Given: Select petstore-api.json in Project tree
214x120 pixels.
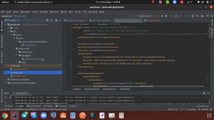Looking at the screenshot, I should (33, 59).
